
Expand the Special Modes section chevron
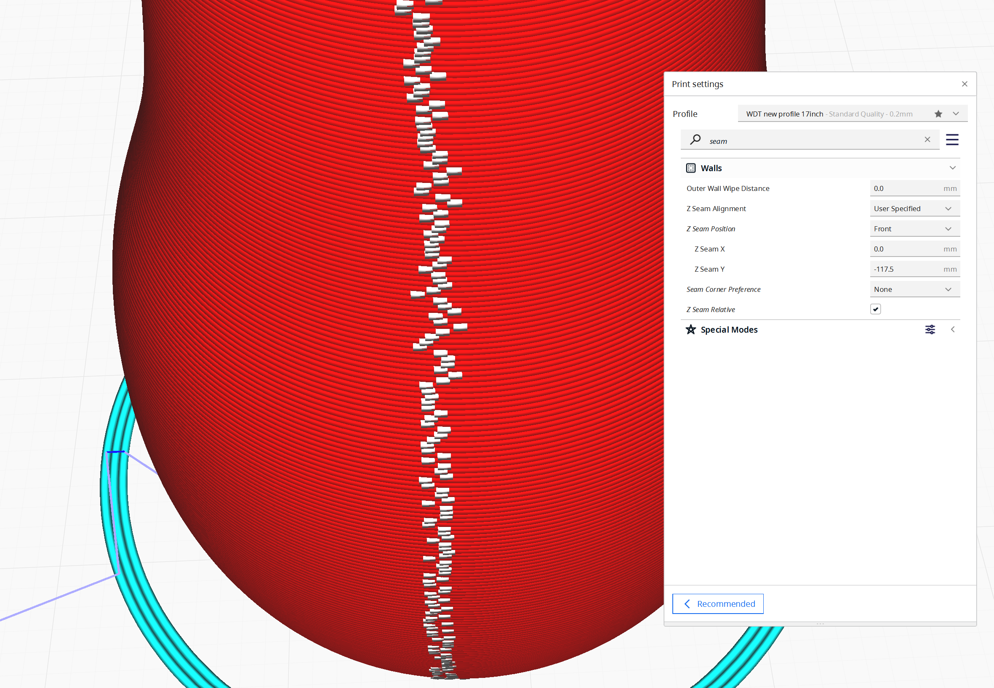coord(952,330)
